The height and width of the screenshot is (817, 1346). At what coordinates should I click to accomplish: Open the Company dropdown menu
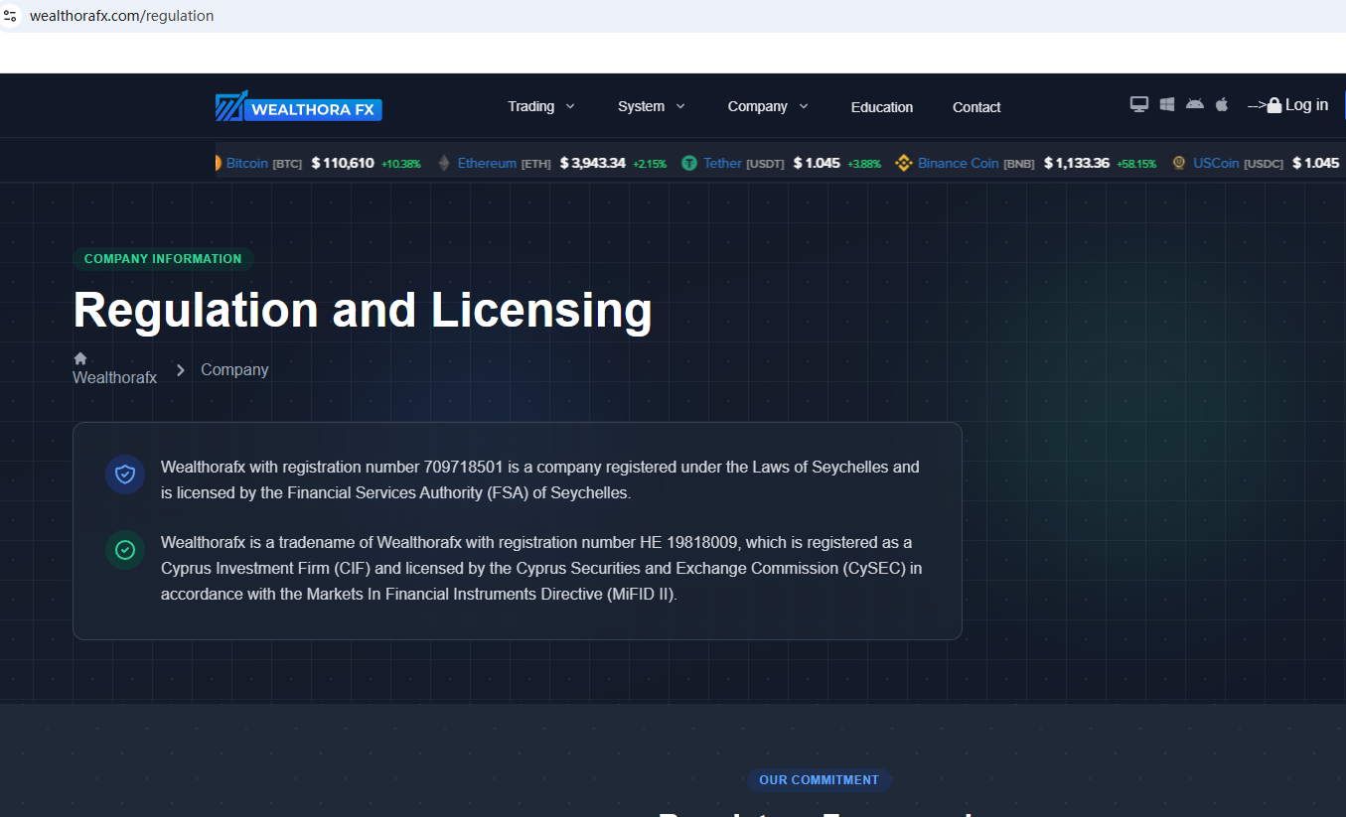pyautogui.click(x=767, y=106)
